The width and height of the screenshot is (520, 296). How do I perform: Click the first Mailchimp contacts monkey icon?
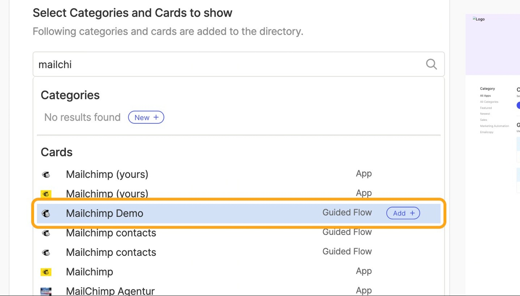[46, 233]
